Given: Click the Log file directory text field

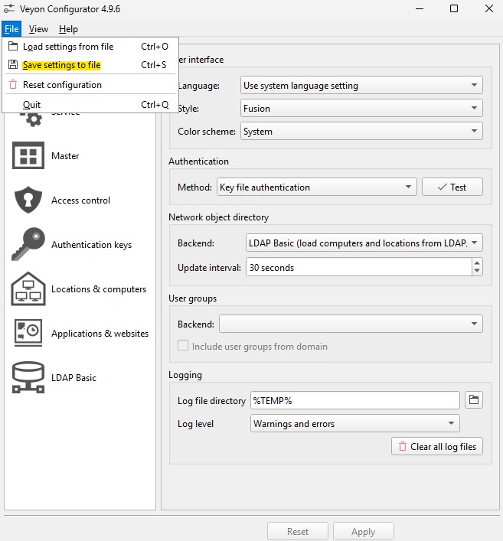Looking at the screenshot, I should 355,400.
